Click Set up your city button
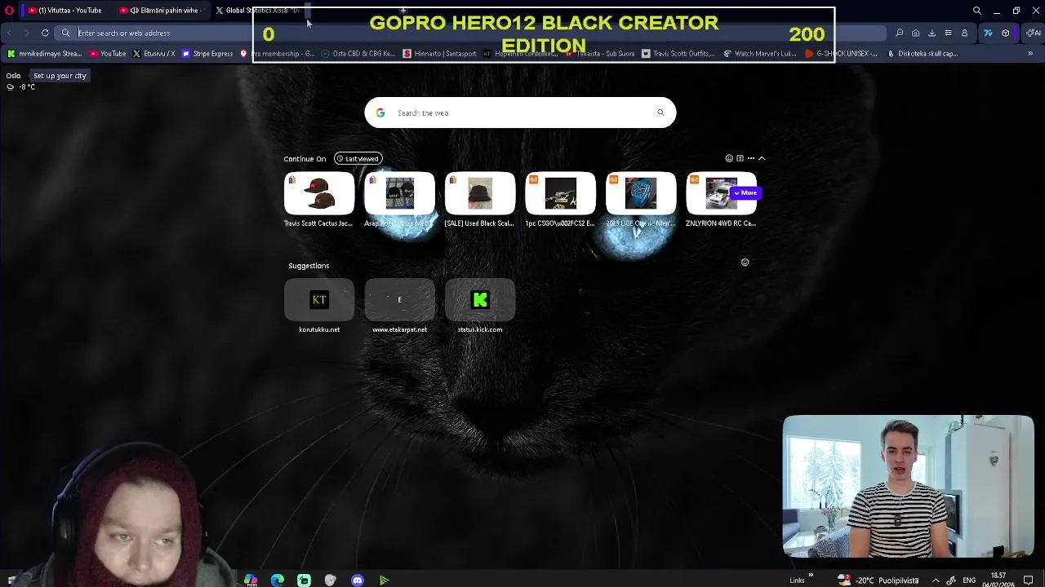Screen dimensions: 1045x587 pos(60,76)
